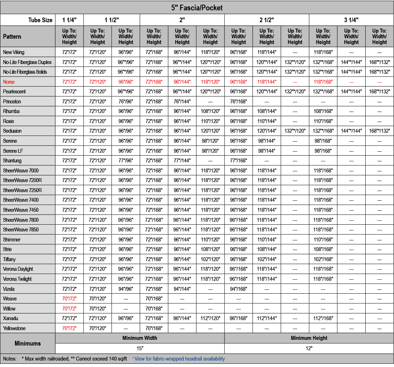Click the Verona Twilight pattern name
394x367 pixels.
pos(17,279)
